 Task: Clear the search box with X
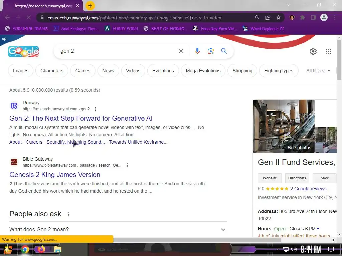click(181, 51)
